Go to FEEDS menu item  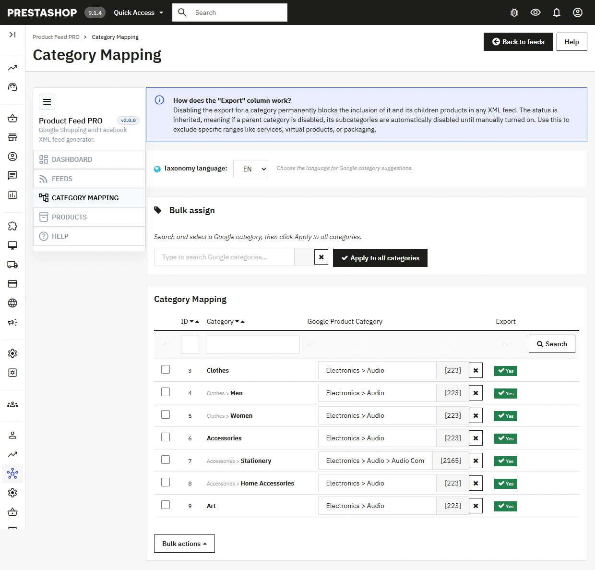(x=89, y=179)
